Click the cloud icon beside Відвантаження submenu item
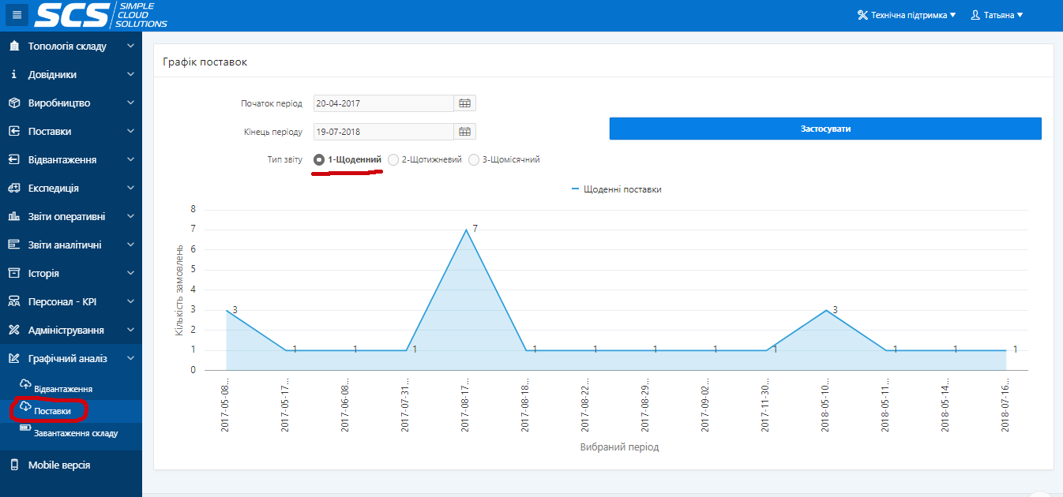 [25, 384]
